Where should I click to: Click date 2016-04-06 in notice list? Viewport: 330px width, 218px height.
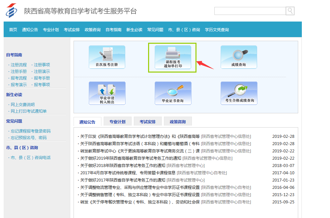[283, 188]
